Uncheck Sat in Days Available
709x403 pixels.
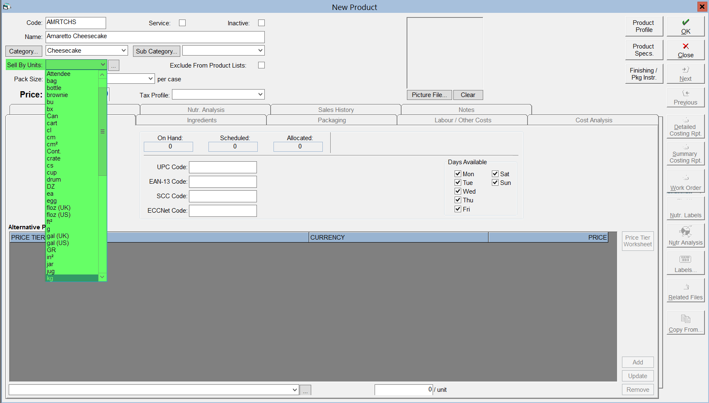(x=495, y=174)
